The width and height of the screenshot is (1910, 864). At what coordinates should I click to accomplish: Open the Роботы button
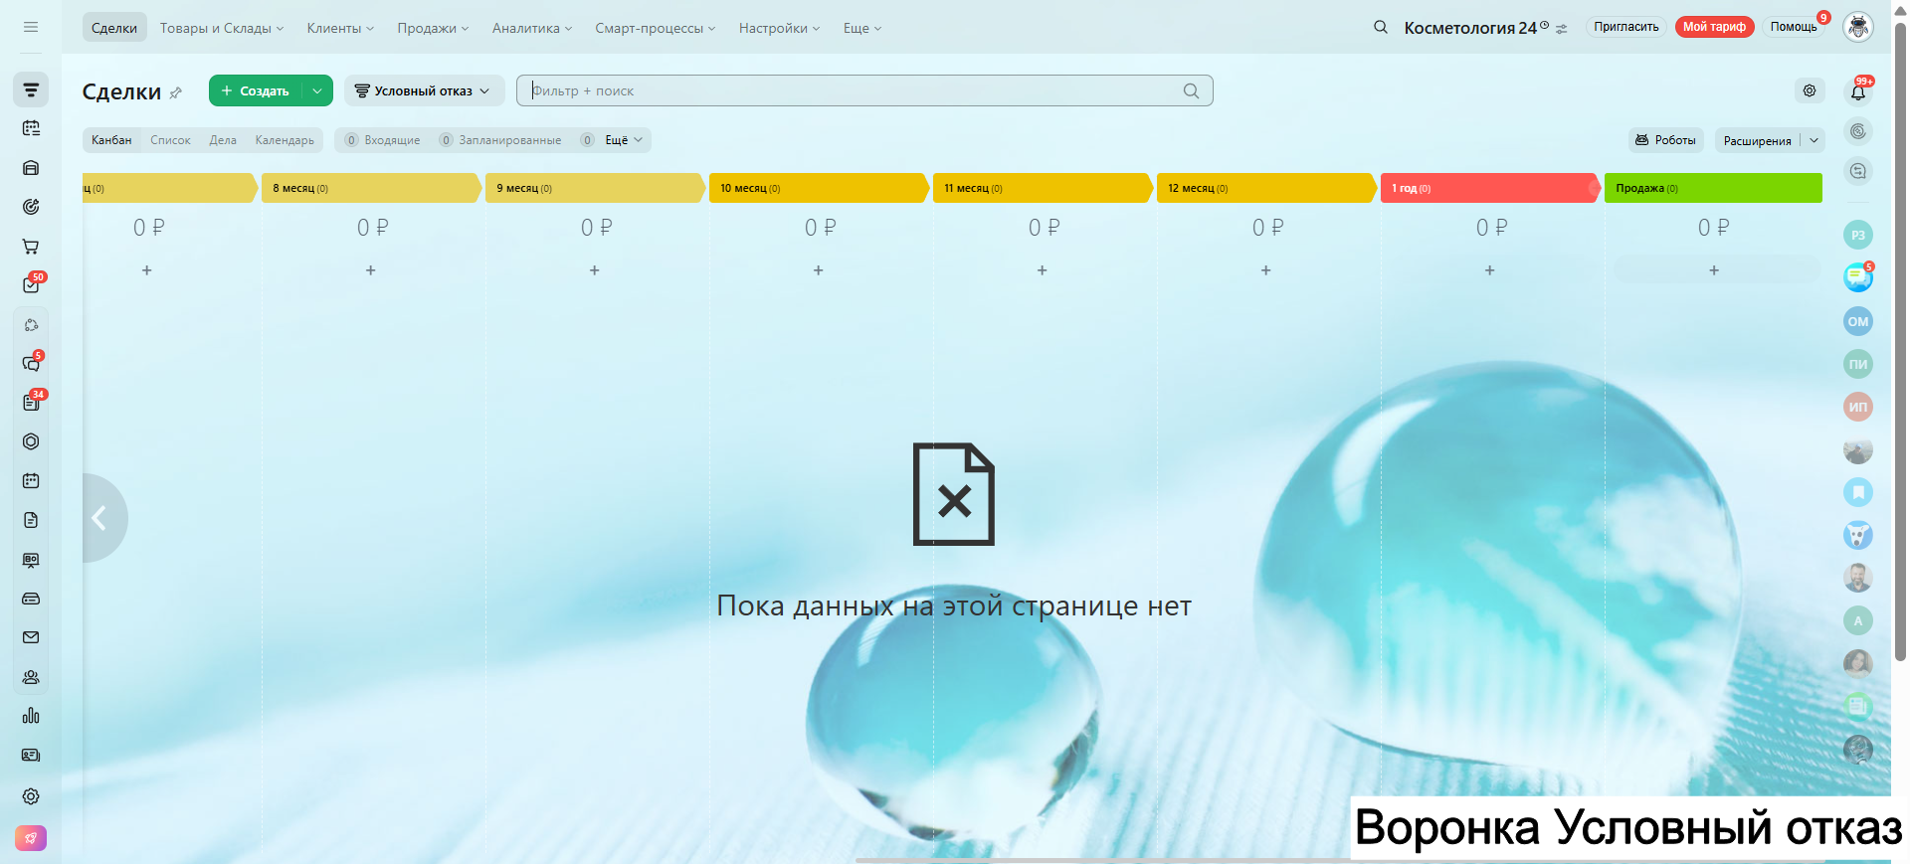pos(1666,140)
